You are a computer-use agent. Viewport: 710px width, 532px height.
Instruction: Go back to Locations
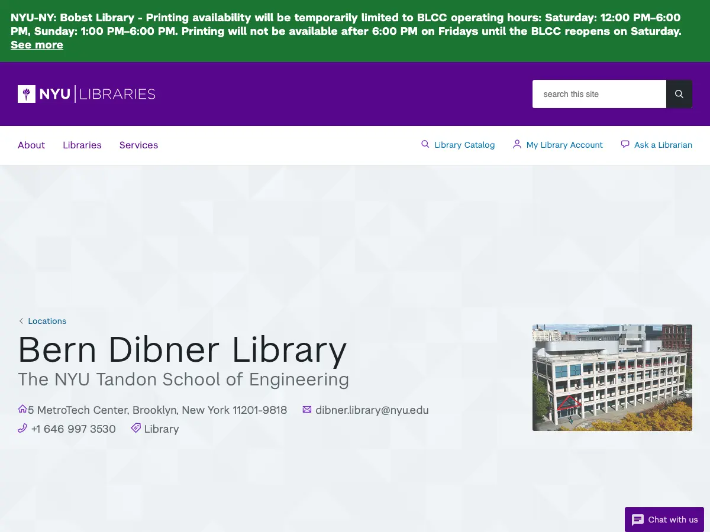pyautogui.click(x=47, y=321)
